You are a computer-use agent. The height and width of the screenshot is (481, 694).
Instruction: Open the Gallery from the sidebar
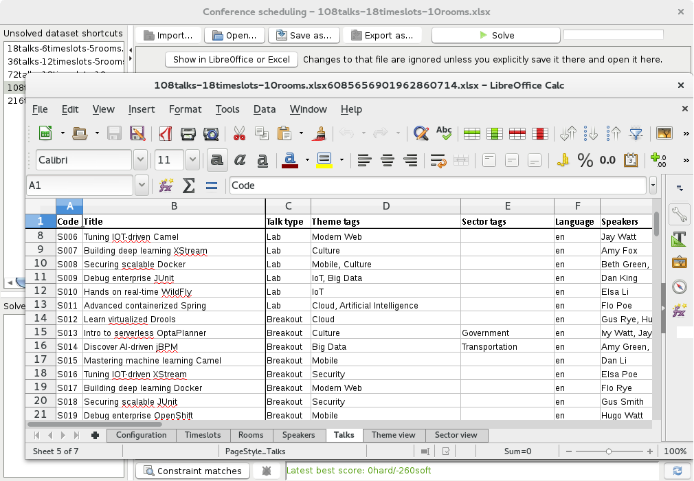click(x=680, y=262)
